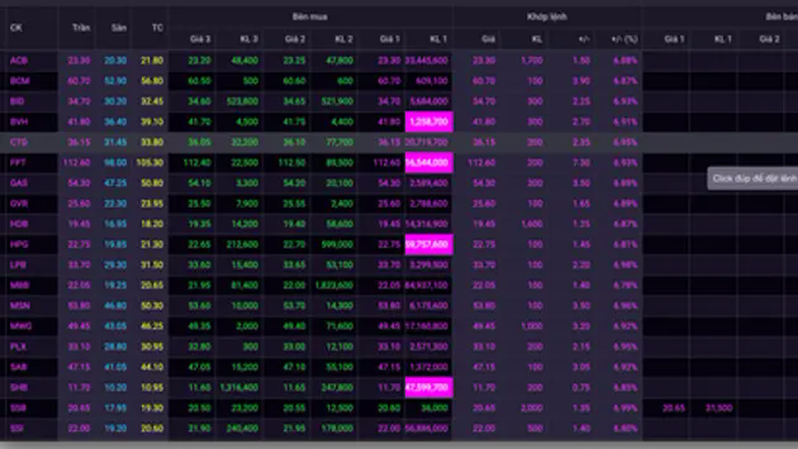Select the BVH ticker symbol
Image resolution: width=798 pixels, height=449 pixels.
[x=19, y=121]
